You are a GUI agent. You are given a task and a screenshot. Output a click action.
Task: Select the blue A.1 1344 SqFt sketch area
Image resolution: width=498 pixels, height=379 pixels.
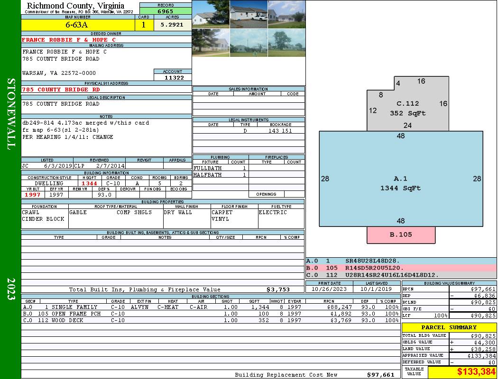click(x=401, y=179)
